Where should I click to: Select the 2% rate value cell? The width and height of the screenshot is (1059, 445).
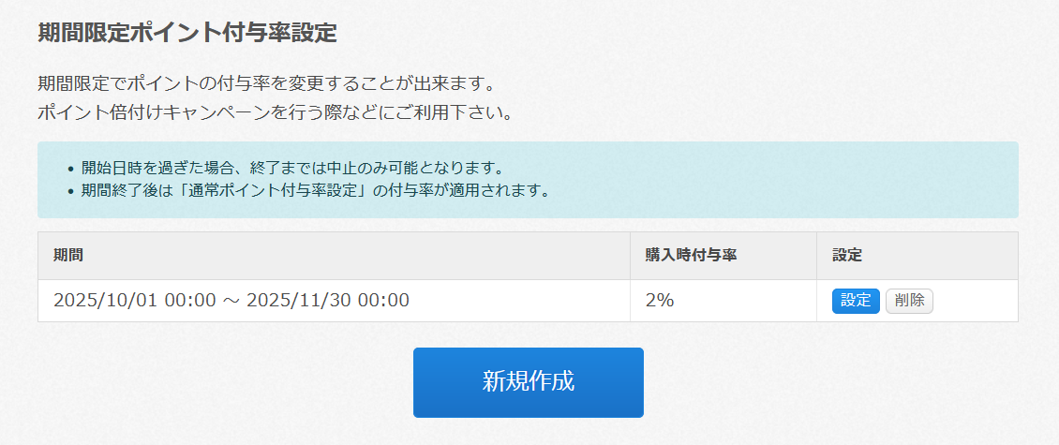tap(660, 301)
